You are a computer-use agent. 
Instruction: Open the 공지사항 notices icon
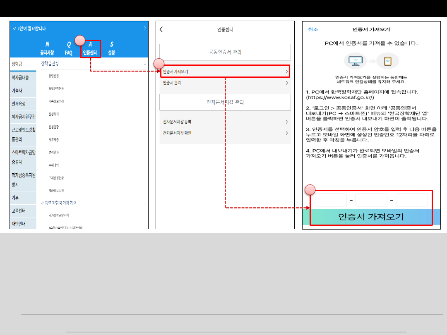coord(47,48)
